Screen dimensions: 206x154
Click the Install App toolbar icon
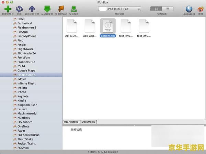74,9
